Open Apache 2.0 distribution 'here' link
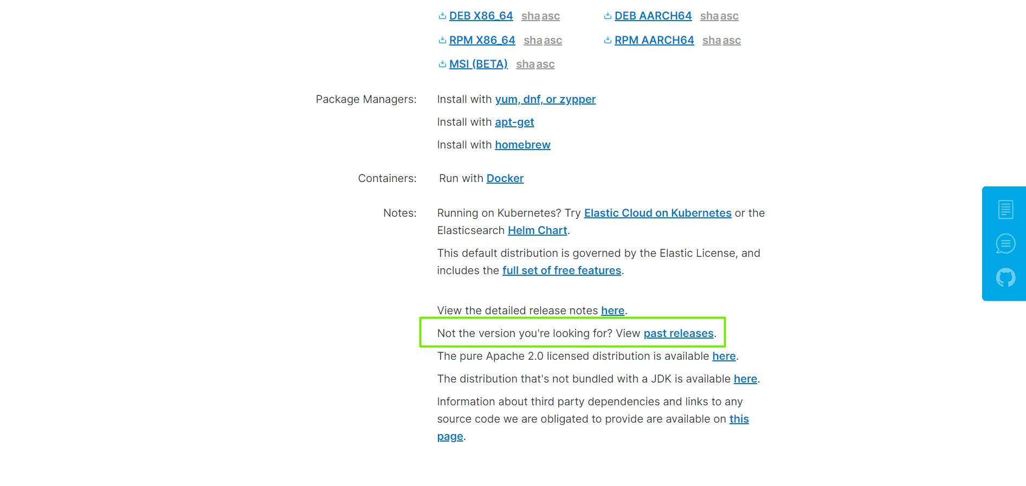1026x486 pixels. [x=724, y=356]
